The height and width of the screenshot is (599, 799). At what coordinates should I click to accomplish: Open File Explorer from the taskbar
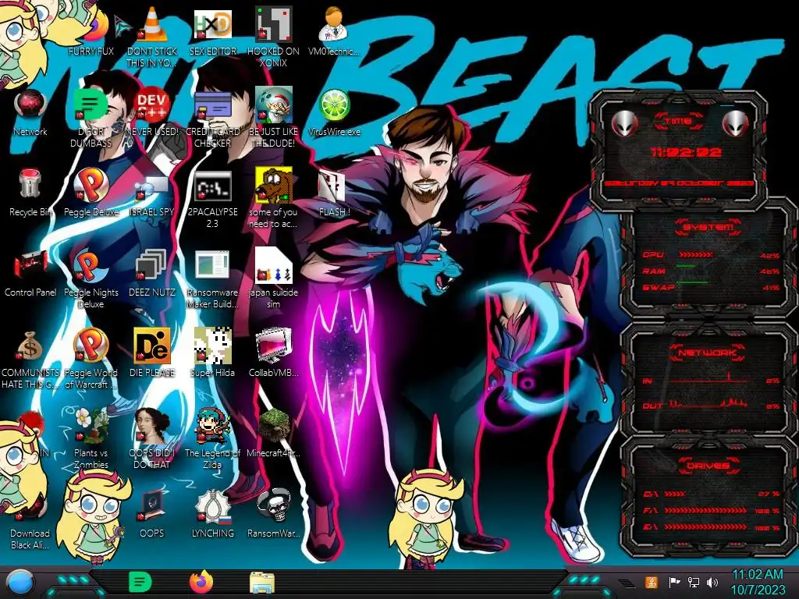(262, 583)
